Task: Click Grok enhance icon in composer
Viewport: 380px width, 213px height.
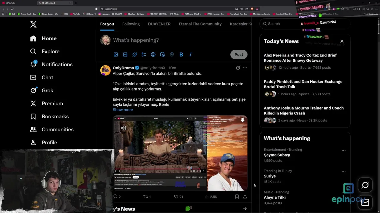Action: [134, 54]
